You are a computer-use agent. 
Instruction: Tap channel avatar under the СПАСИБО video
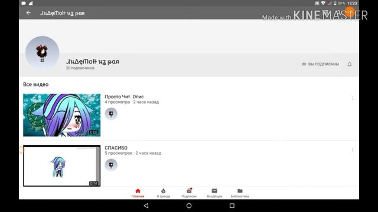111,165
